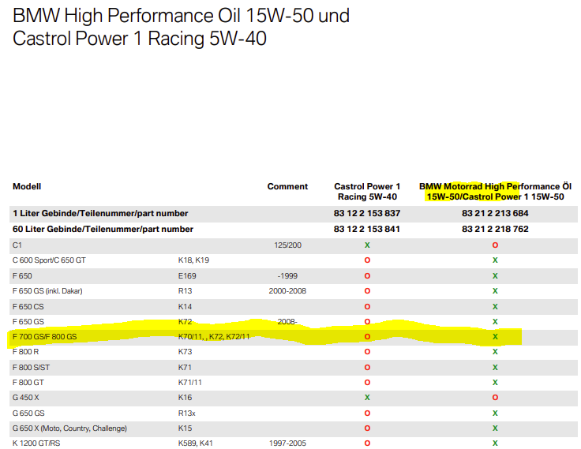581x449 pixels.
Task: Click the 'F 800 S/ST' model cell
Action: point(31,367)
